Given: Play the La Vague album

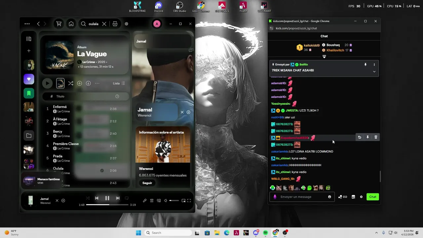Looking at the screenshot, I should click(47, 83).
